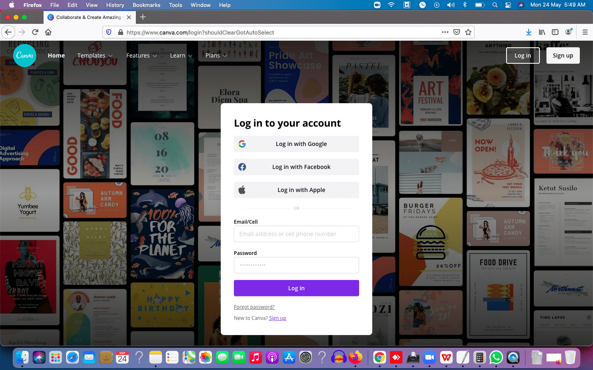Click the Sign up button in the header

point(563,55)
